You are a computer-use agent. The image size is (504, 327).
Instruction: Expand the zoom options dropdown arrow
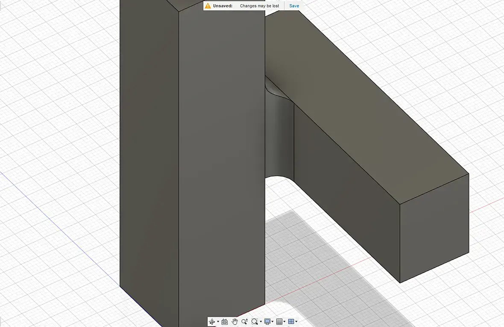pyautogui.click(x=261, y=321)
